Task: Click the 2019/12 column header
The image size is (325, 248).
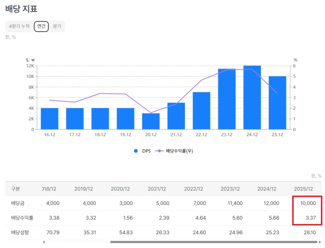Action: pos(84,189)
